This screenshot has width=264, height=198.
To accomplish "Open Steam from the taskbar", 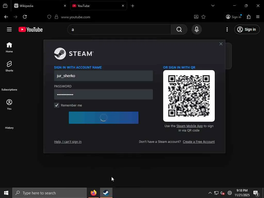I will pos(106,193).
